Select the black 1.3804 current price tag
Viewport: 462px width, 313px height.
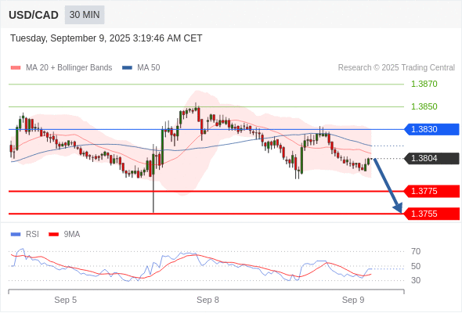431,158
